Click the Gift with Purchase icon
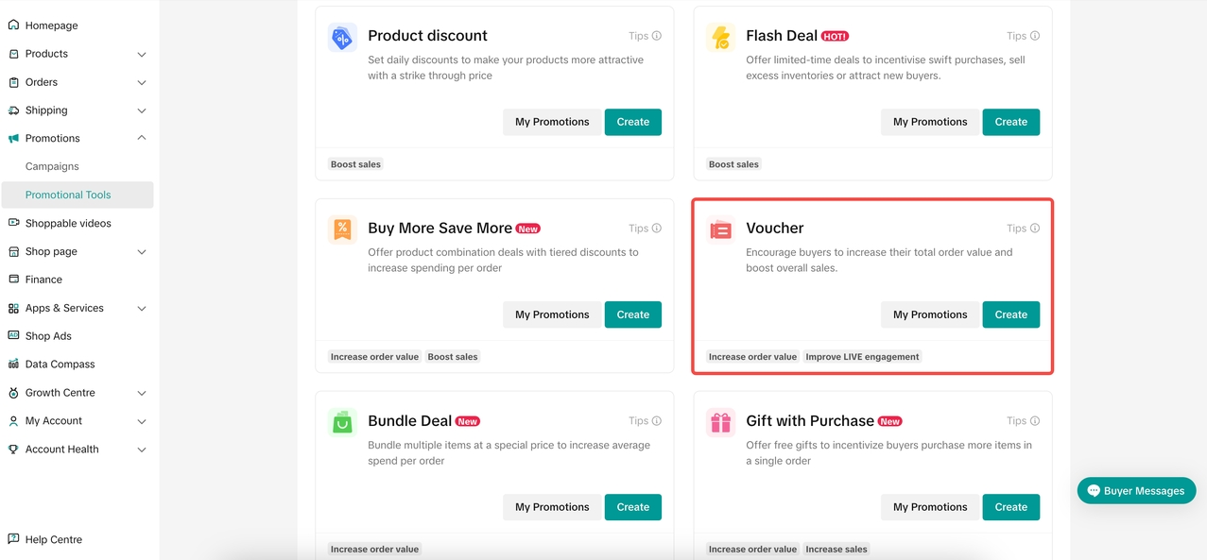 point(720,422)
